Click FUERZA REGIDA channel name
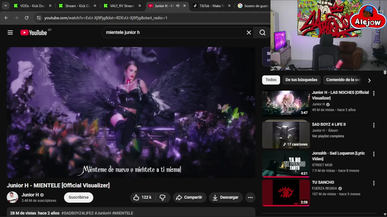387x217 pixels. click(x=324, y=188)
